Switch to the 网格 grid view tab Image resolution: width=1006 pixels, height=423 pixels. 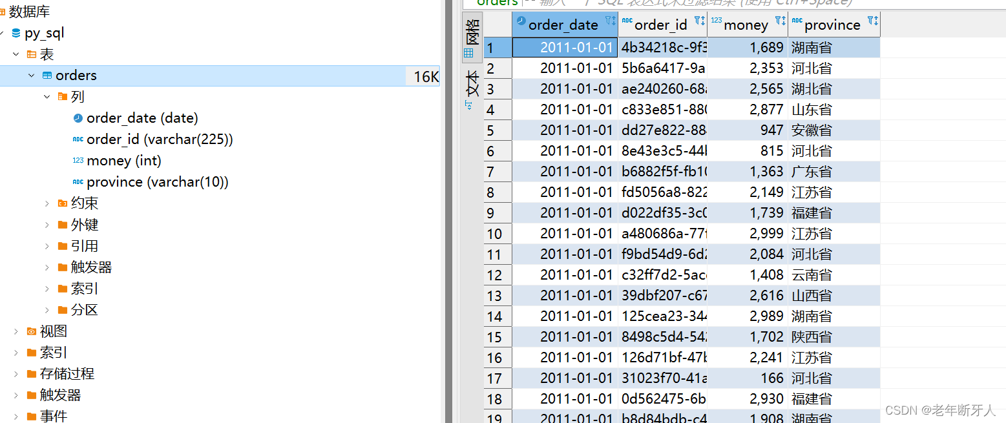[x=472, y=37]
